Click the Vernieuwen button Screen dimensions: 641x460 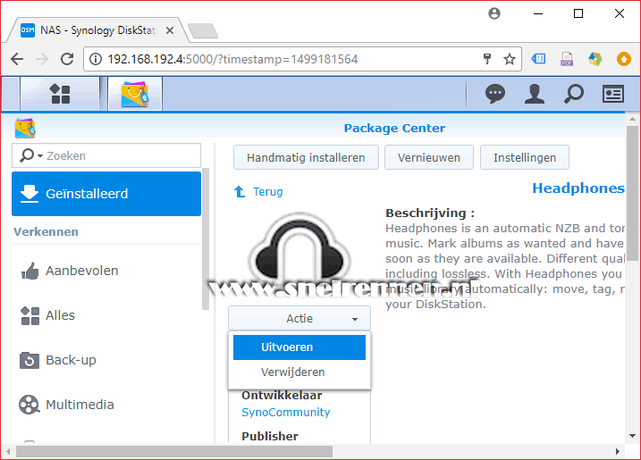tap(429, 157)
